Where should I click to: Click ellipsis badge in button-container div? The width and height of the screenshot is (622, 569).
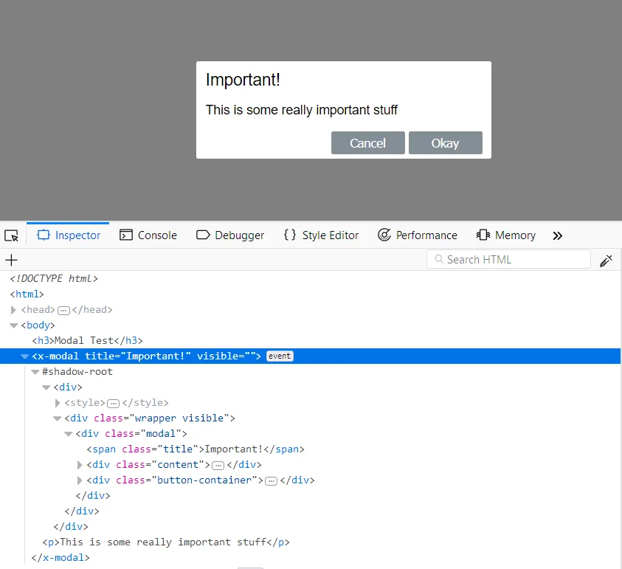pos(271,480)
